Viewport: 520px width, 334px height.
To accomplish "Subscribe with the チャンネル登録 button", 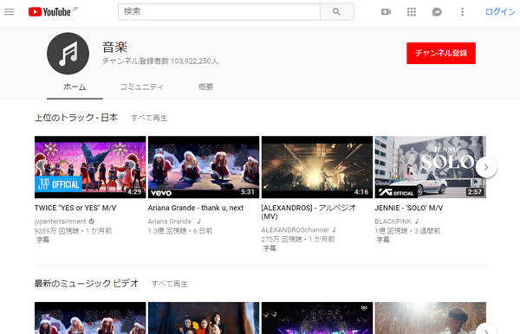I will [x=441, y=53].
